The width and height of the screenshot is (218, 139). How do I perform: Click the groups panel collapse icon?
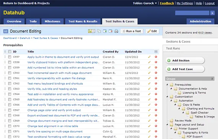pos(212,78)
